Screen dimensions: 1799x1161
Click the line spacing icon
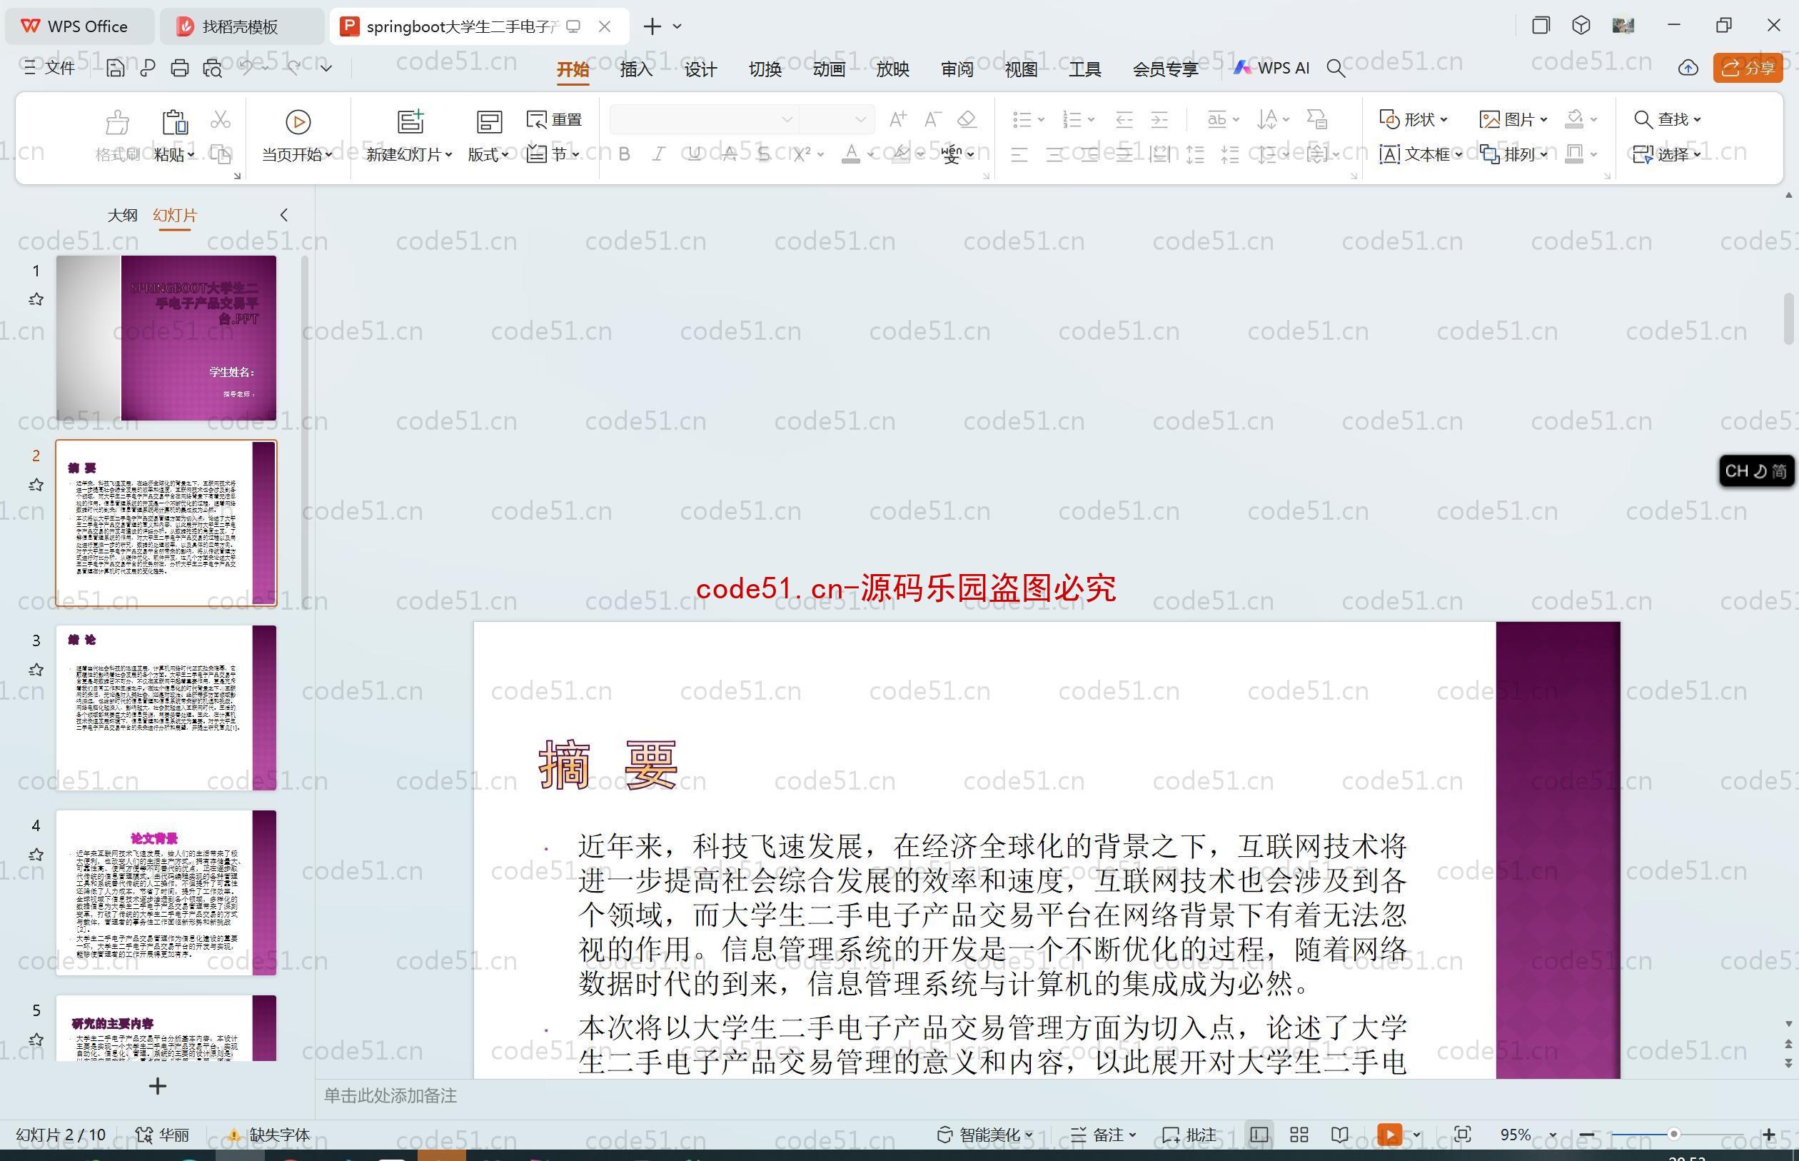pos(1267,154)
